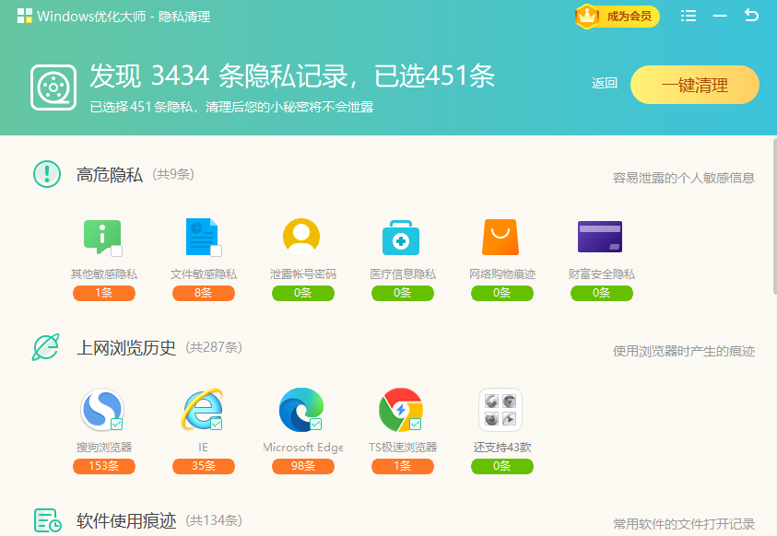Open the 文件敏感隐私 file privacy icon
Image resolution: width=777 pixels, height=536 pixels.
(203, 237)
